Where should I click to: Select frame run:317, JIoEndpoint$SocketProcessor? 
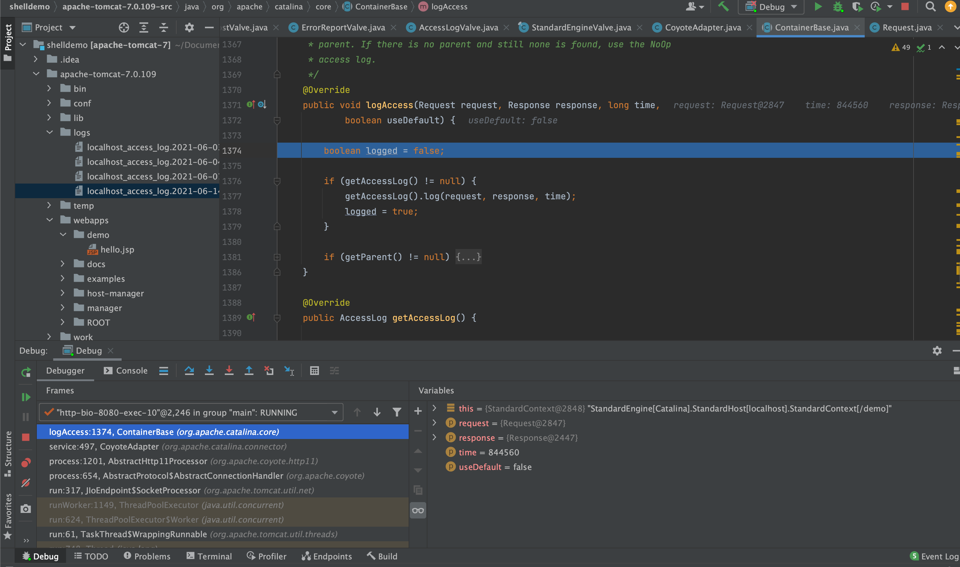pos(223,490)
